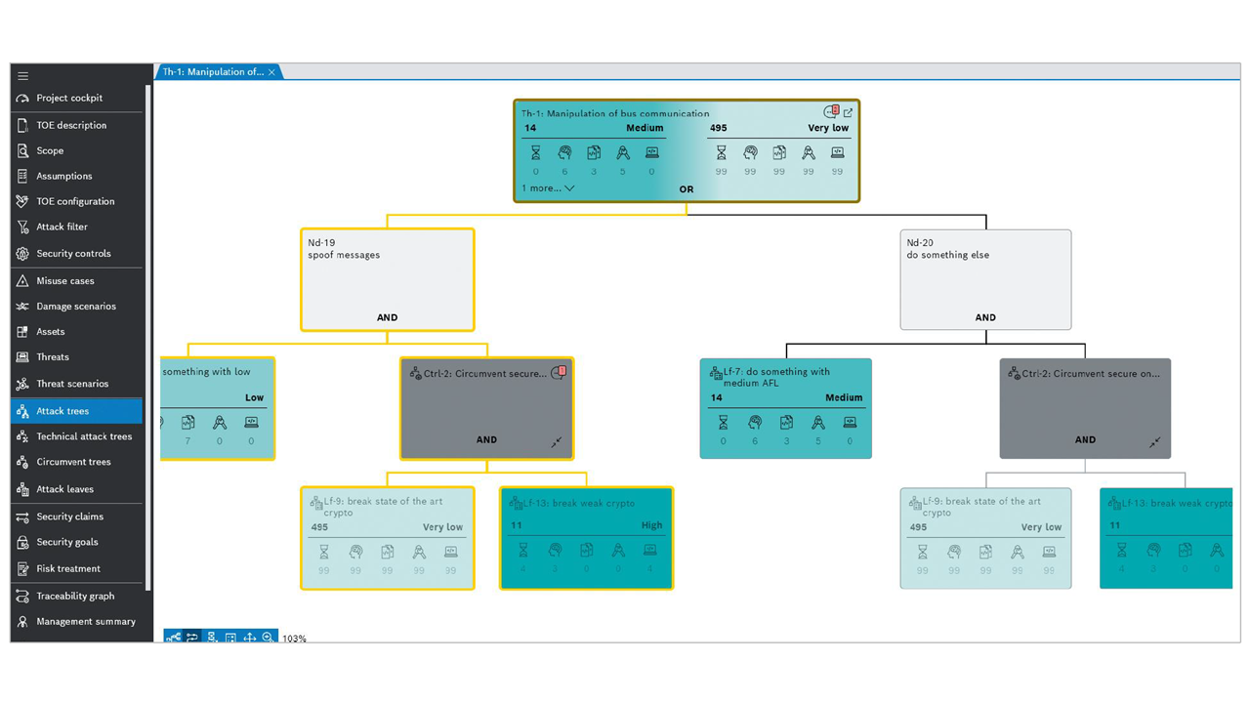The height and width of the screenshot is (703, 1250).
Task: Click the zoom magnifier icon in bottom toolbar
Action: [268, 638]
